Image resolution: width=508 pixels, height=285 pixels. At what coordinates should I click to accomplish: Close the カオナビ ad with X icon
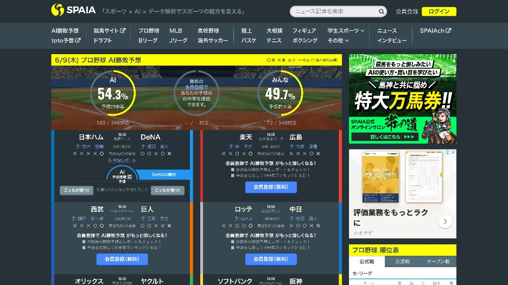click(x=453, y=153)
